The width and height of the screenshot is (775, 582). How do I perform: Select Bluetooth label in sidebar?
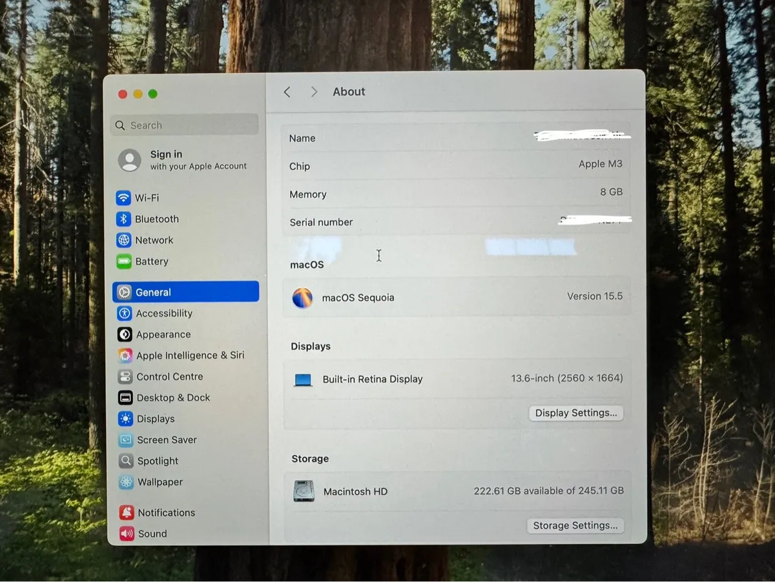(x=157, y=219)
